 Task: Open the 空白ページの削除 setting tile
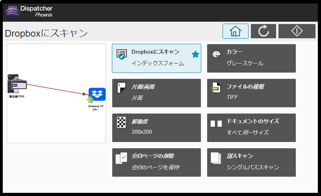[156, 162]
